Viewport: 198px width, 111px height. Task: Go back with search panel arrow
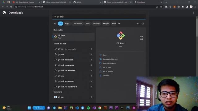[55, 23]
